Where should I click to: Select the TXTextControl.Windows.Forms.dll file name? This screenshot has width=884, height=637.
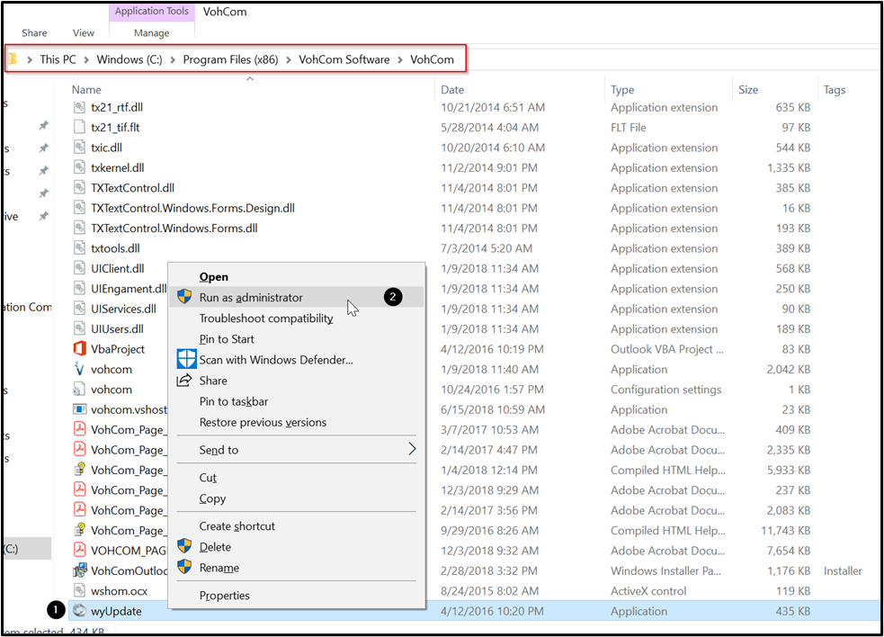(174, 229)
